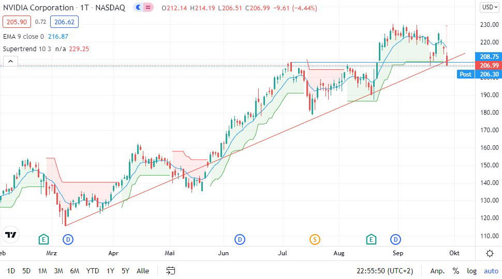The width and height of the screenshot is (502, 279).
Task: Click the Sep label on time axis
Action: [x=398, y=253]
